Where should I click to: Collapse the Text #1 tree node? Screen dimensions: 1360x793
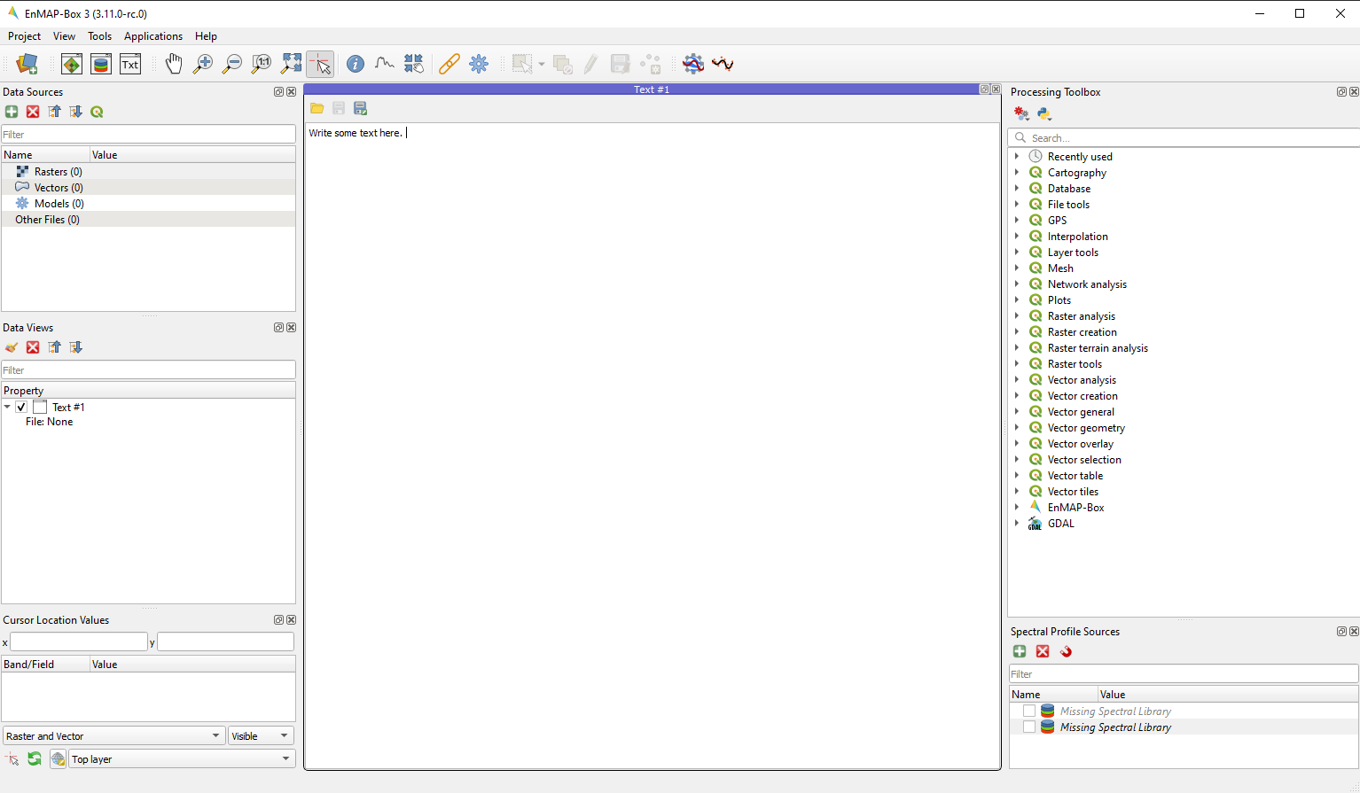point(7,407)
